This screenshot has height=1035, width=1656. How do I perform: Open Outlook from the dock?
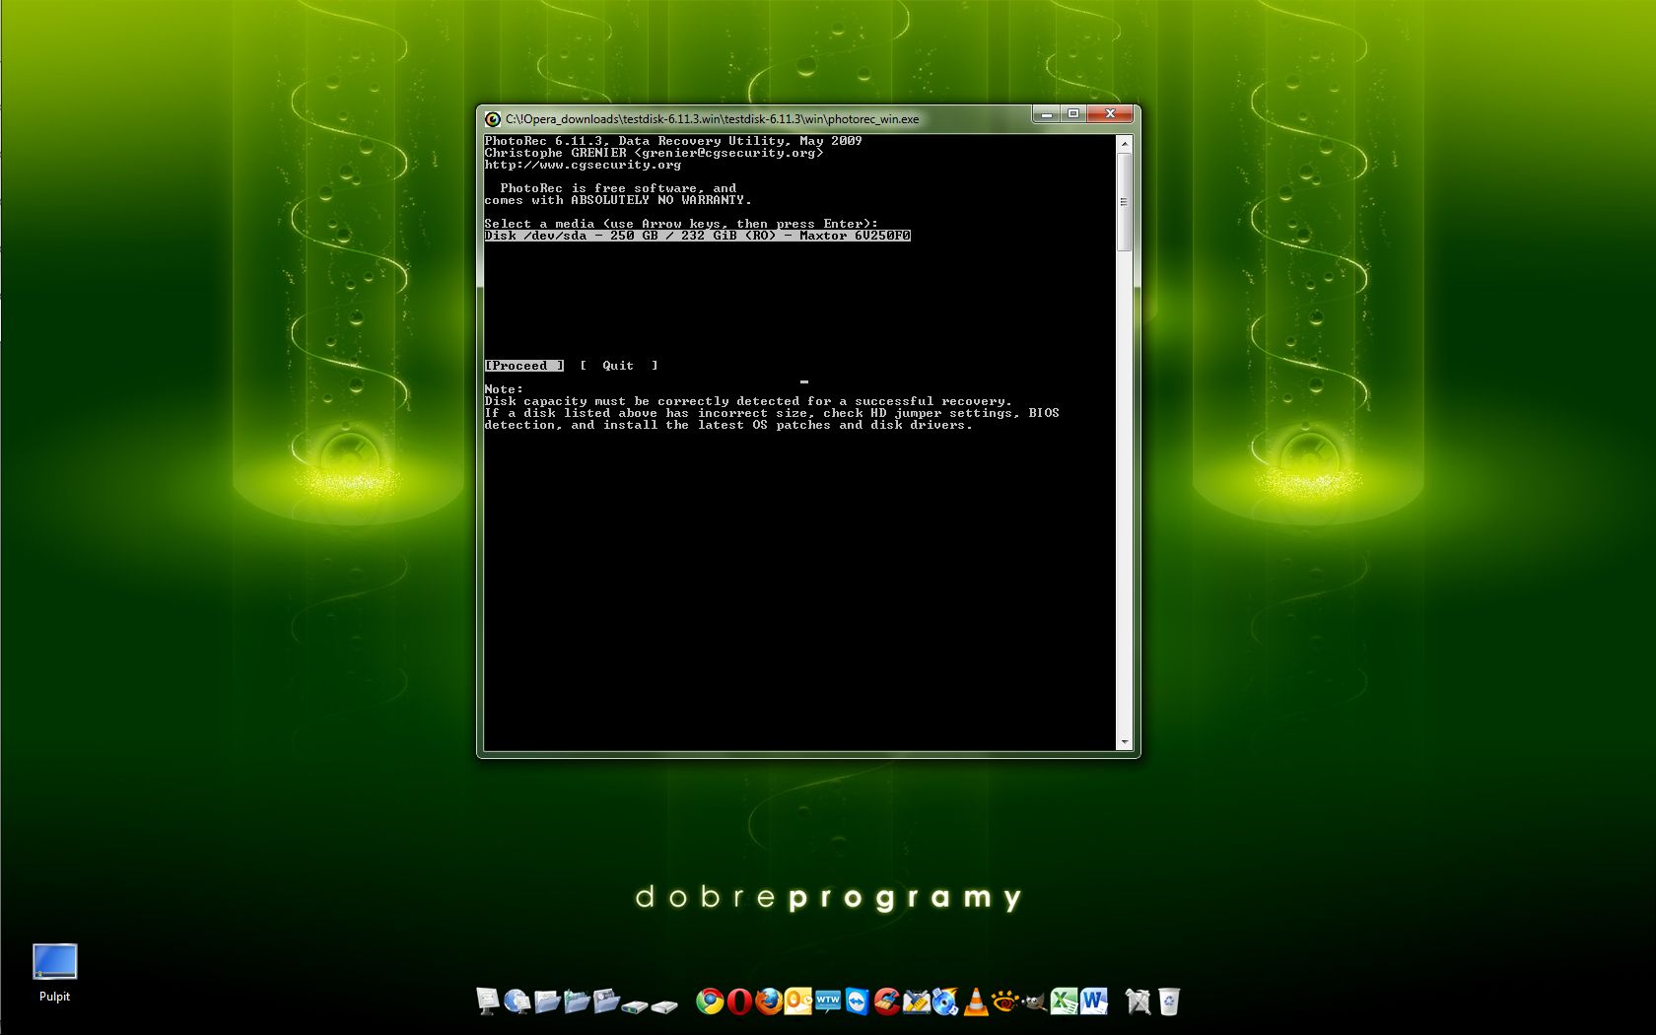(x=798, y=1001)
